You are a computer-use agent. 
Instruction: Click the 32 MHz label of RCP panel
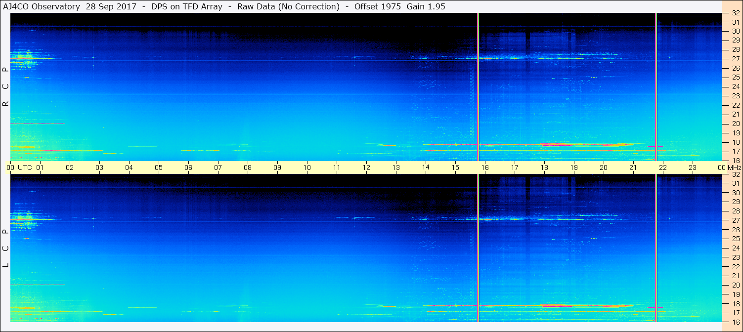(736, 13)
